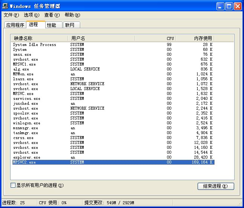Select svchost.exe using 12,028 K
244x208 pixels.
click(114, 142)
